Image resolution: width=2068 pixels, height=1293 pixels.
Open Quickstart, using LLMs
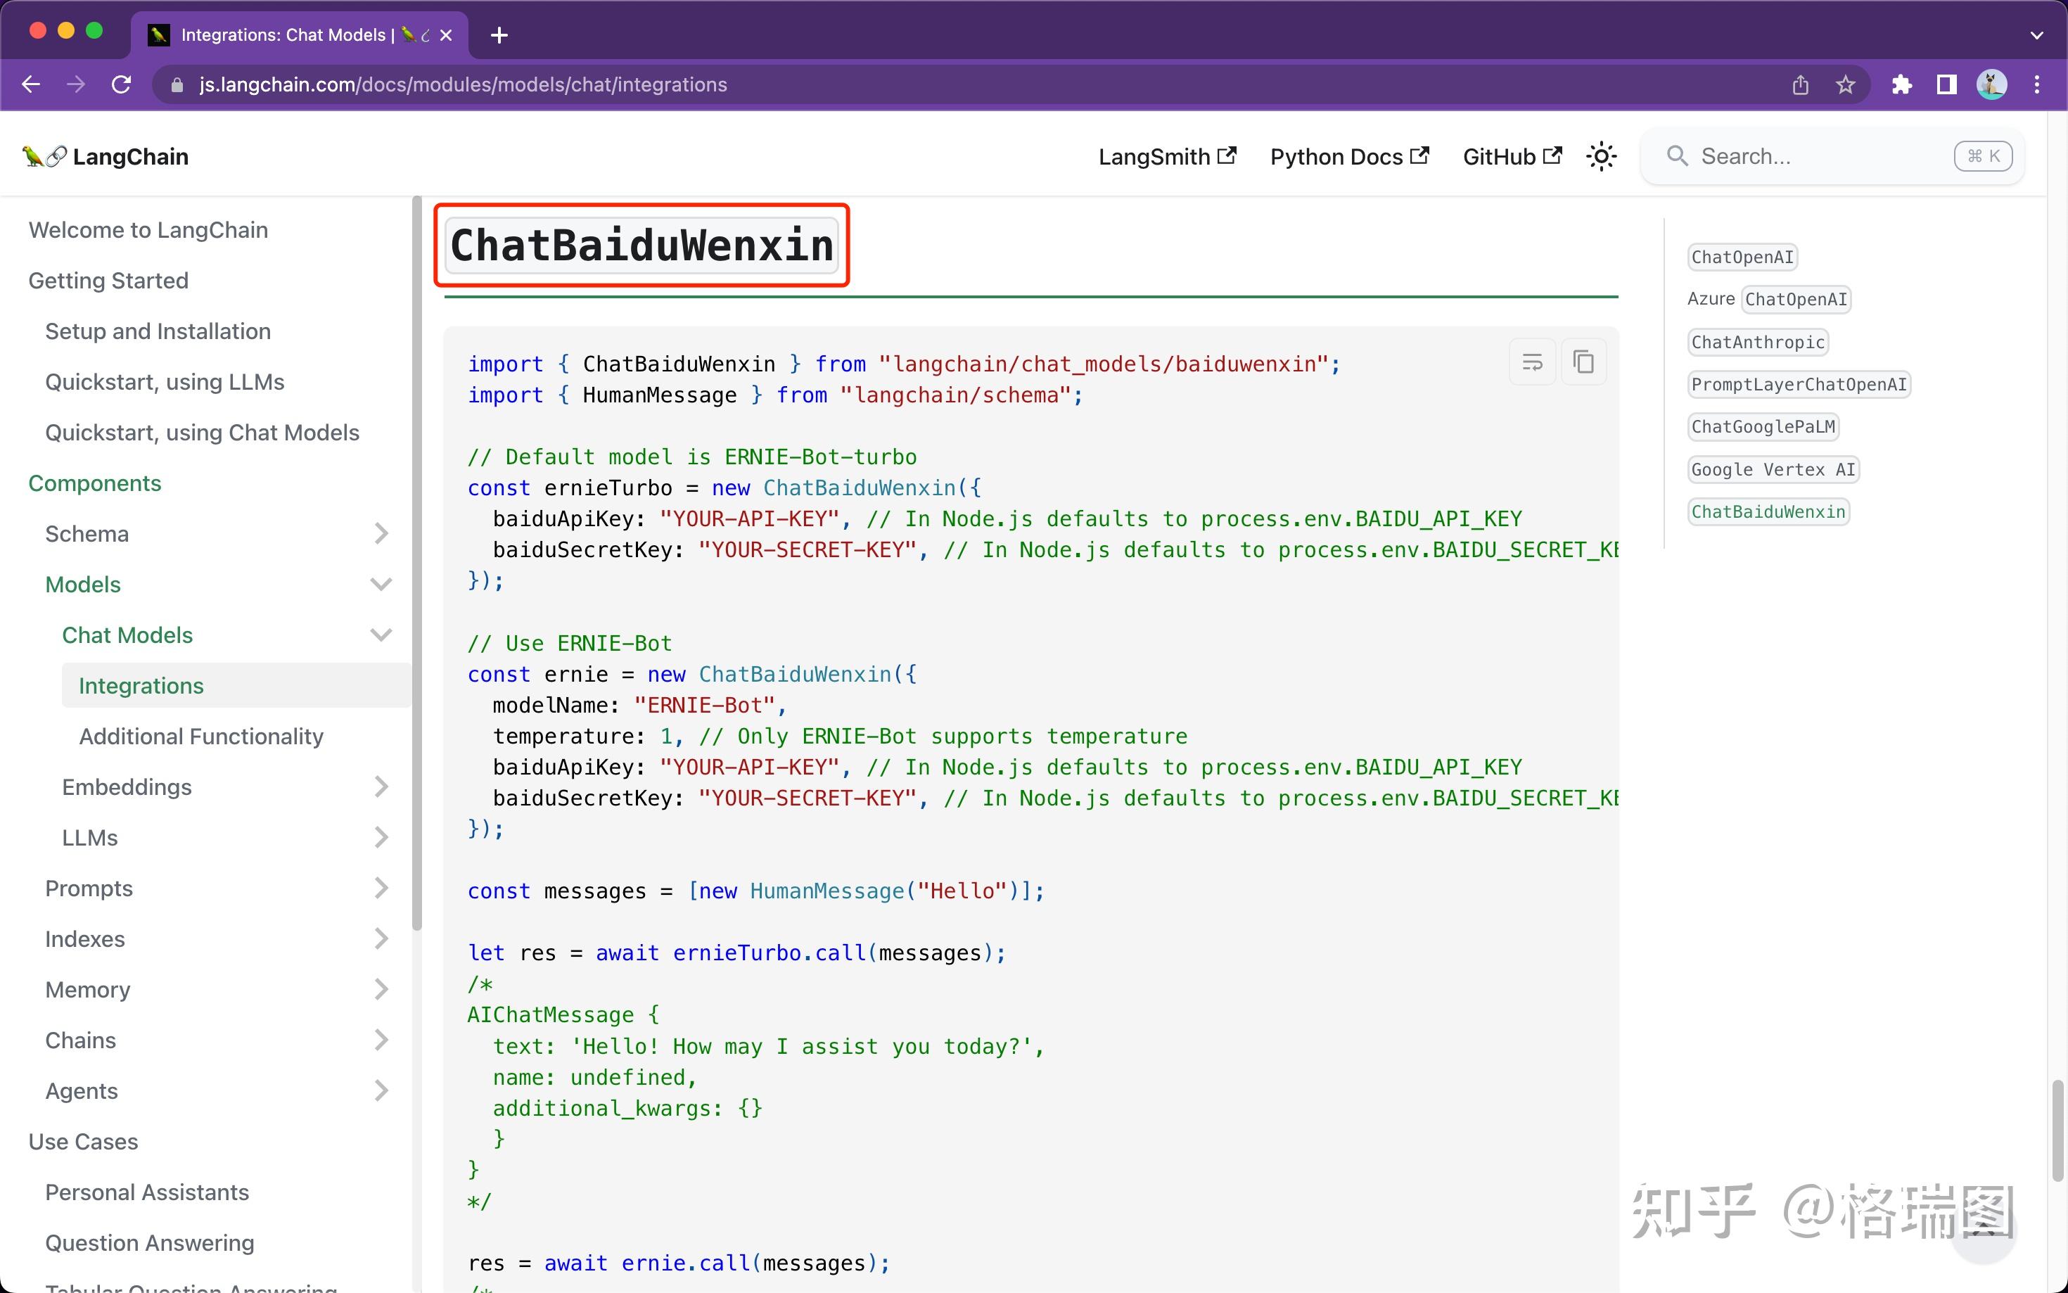(165, 382)
